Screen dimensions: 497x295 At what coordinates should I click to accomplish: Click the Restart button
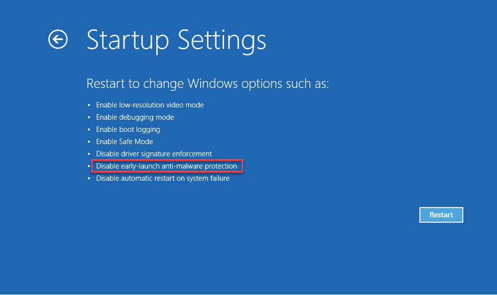click(x=441, y=215)
